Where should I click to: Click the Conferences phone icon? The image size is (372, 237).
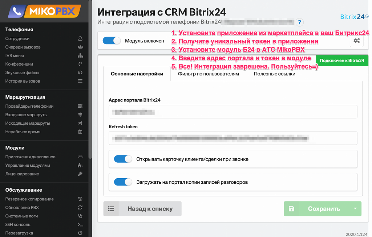point(80,64)
